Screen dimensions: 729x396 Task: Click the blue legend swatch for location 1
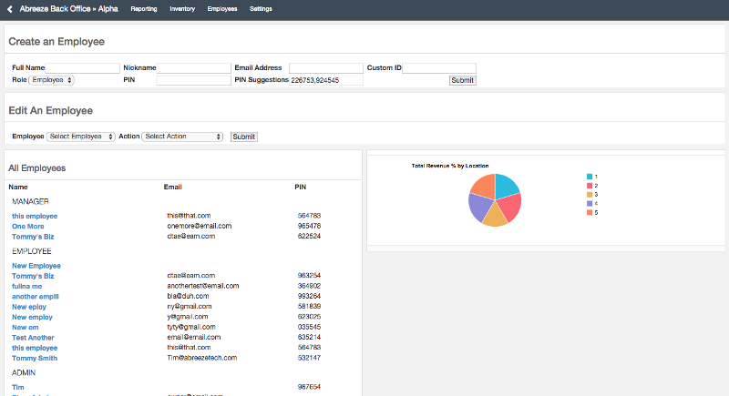(590, 176)
